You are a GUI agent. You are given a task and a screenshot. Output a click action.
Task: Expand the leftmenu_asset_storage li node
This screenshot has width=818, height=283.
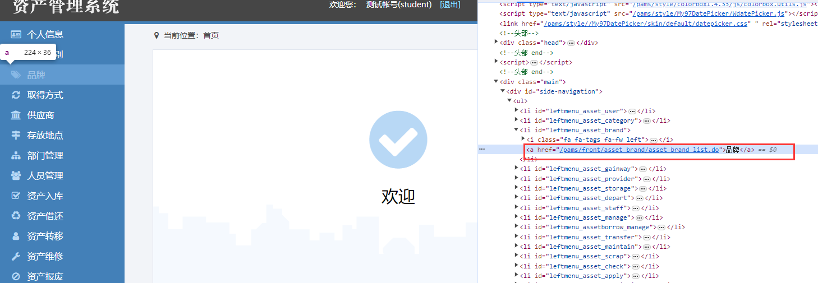[x=516, y=188]
